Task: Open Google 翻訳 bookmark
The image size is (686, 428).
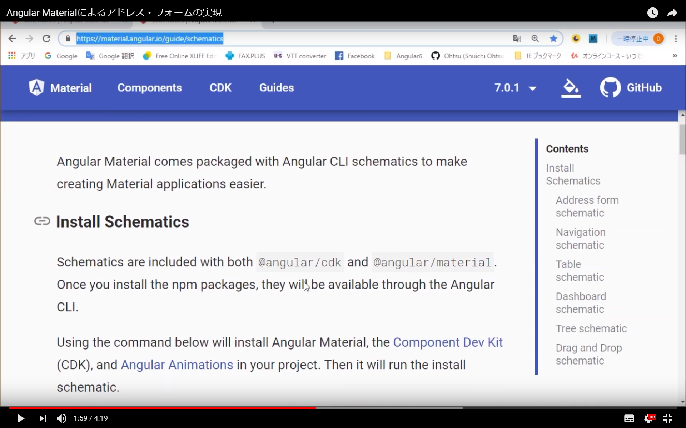Action: point(110,56)
